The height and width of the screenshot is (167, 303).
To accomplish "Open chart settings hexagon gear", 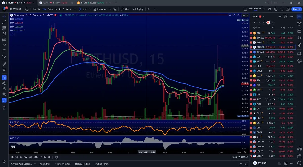I will (x=276, y=9).
